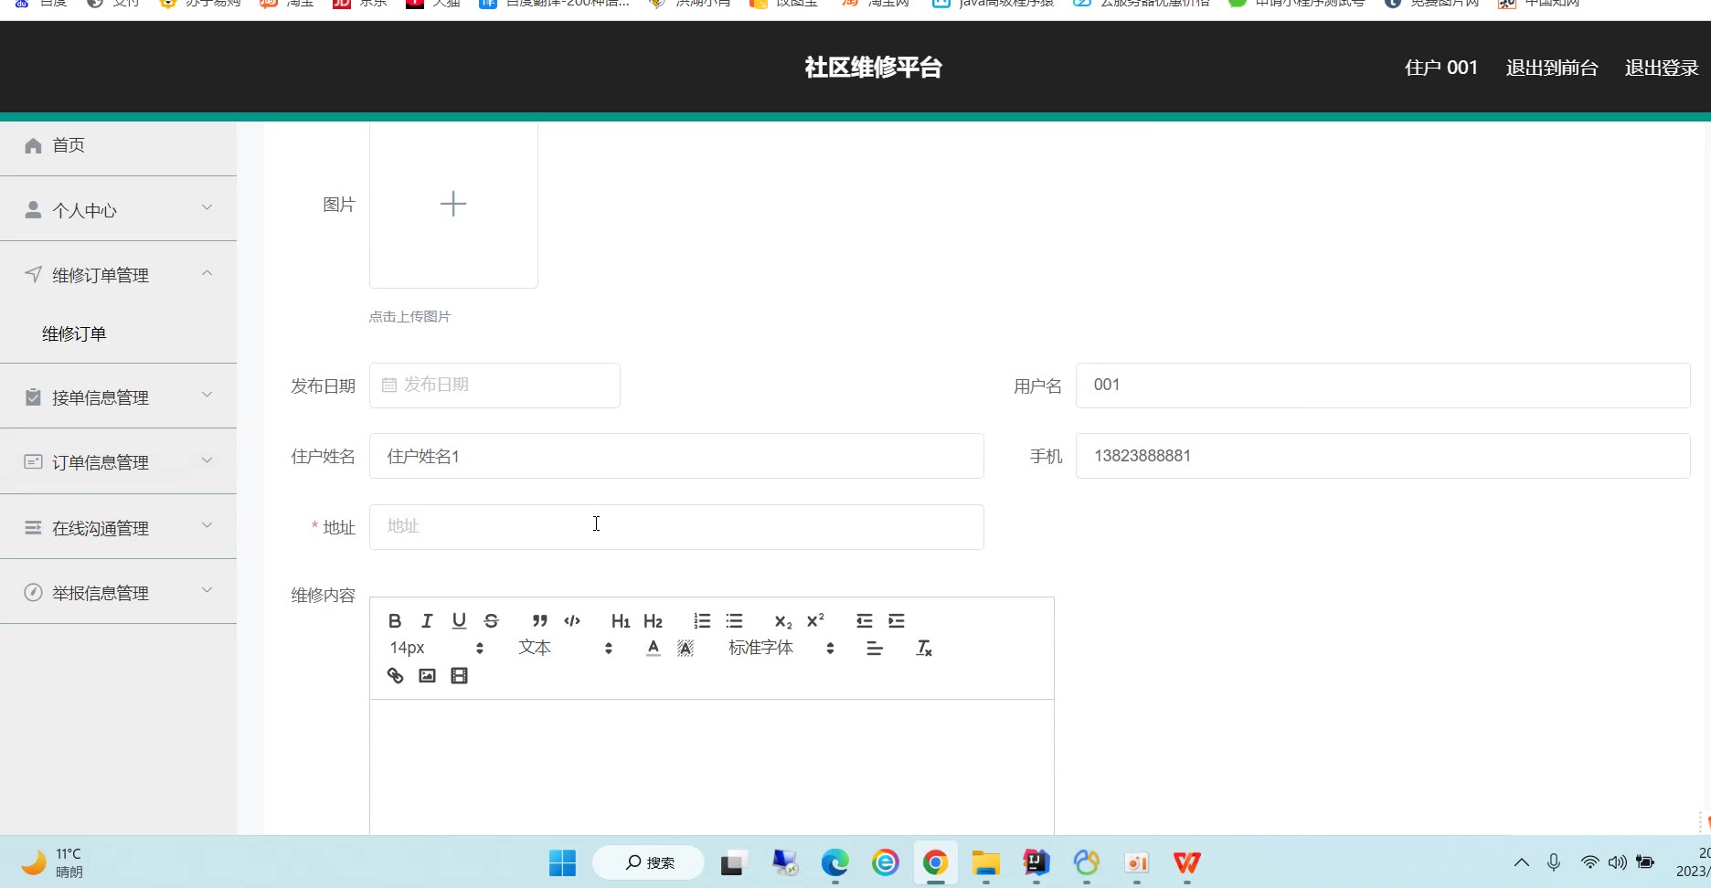
Task: Click 退出到前台 in the header
Action: (1551, 68)
